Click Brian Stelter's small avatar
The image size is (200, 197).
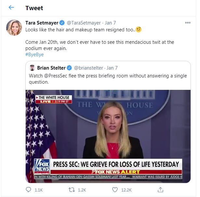[x=32, y=68]
